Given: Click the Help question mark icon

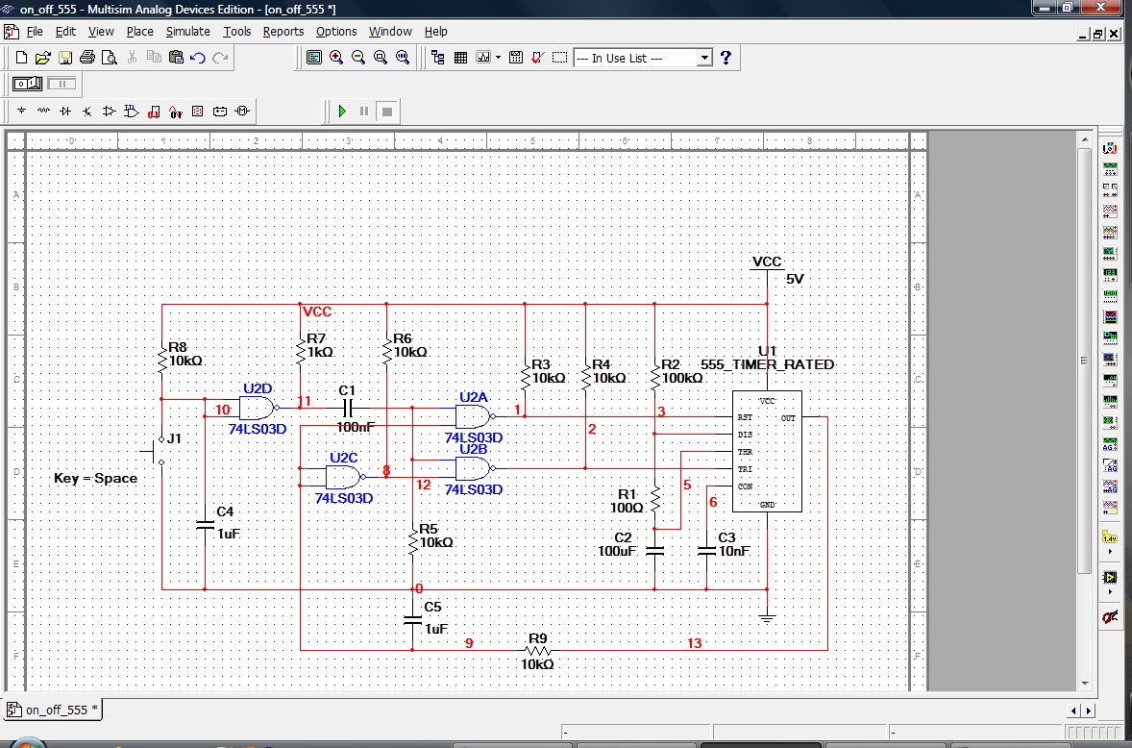Looking at the screenshot, I should (x=726, y=58).
